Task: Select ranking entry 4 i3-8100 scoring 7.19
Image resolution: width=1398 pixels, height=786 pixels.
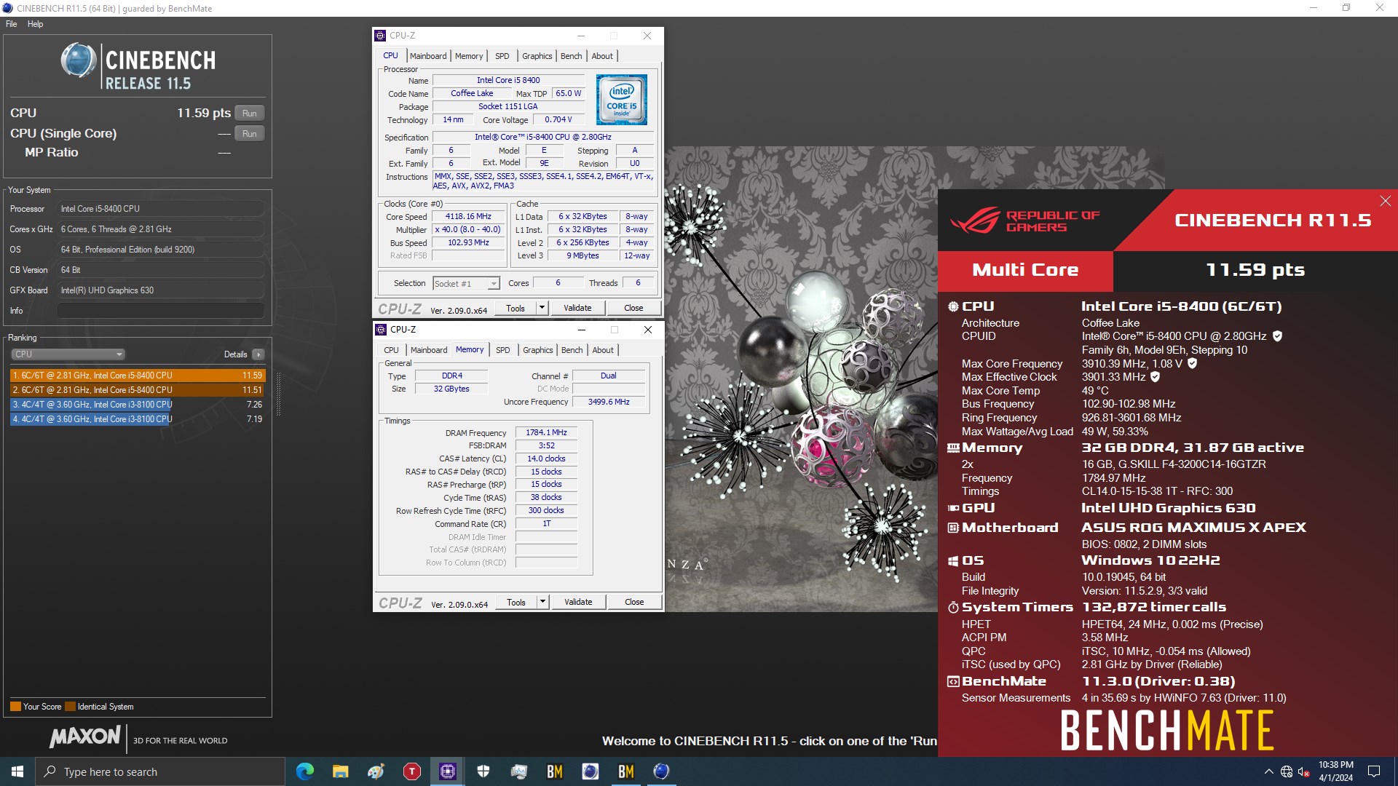Action: click(138, 419)
